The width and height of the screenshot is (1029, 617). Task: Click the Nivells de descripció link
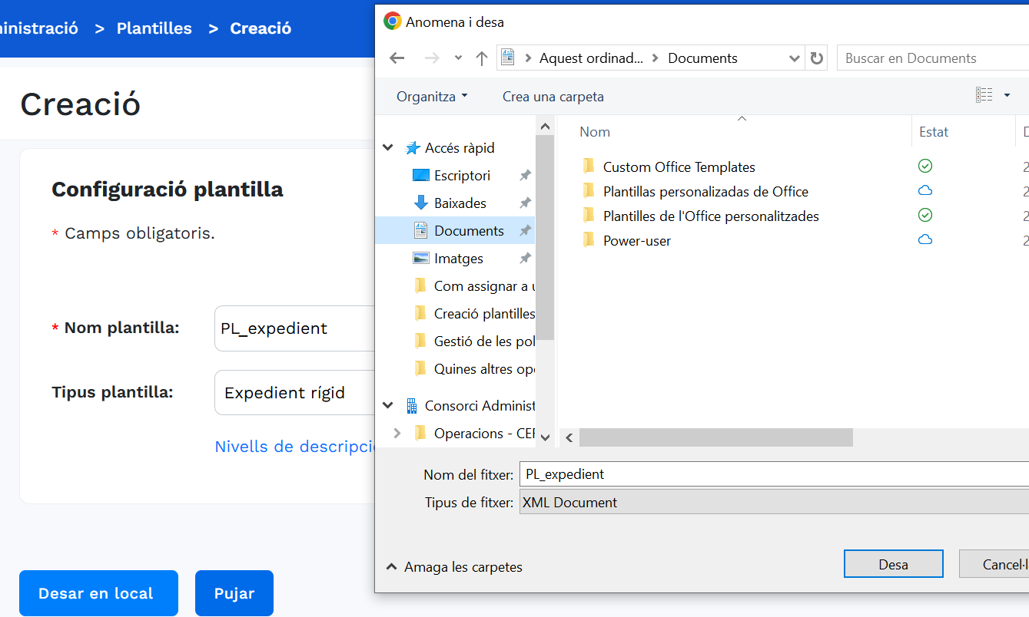coord(294,447)
